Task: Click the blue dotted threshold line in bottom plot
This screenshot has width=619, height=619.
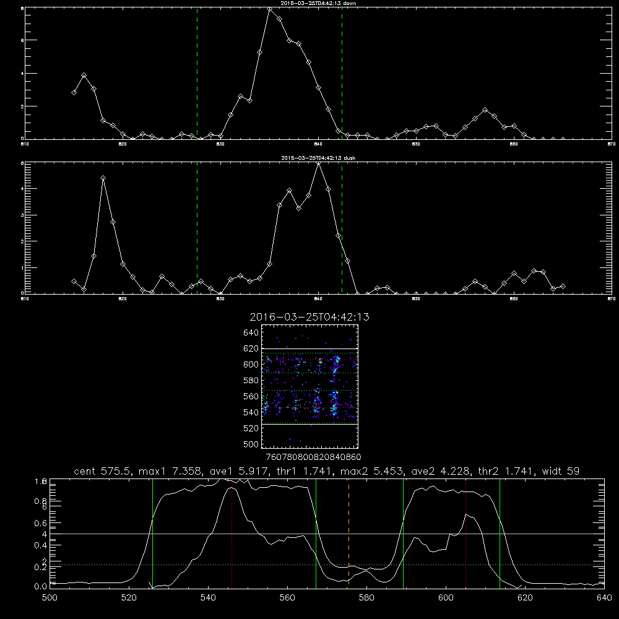Action: click(327, 565)
